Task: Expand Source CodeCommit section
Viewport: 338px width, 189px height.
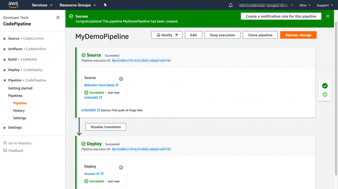Action: 5,39
